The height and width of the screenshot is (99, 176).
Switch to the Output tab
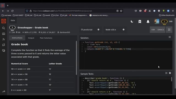[x=31, y=38]
